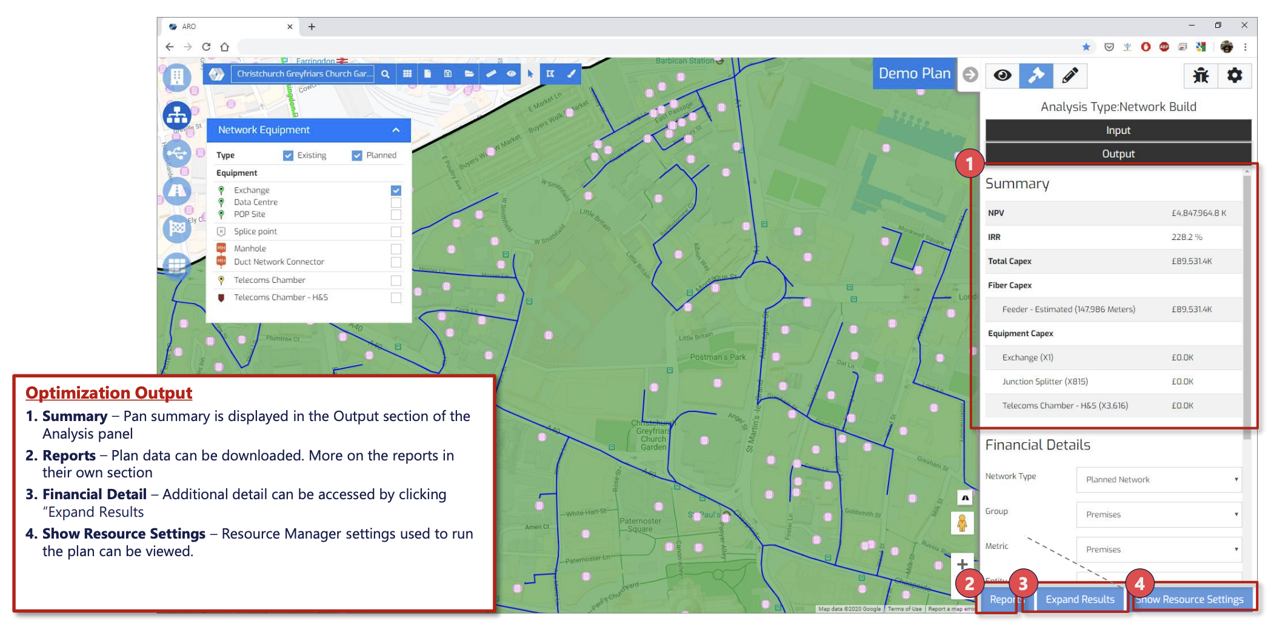Switch to edit mode pencil icon

coord(1070,76)
